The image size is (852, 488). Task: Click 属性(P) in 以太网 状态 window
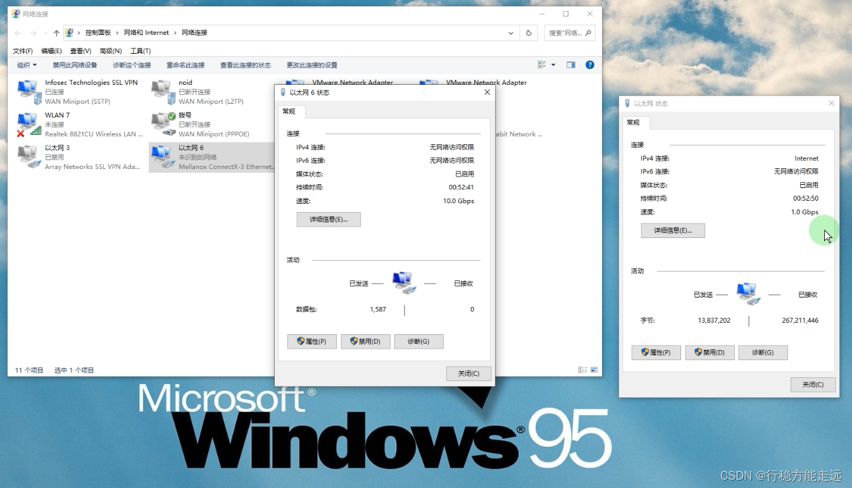click(x=656, y=353)
